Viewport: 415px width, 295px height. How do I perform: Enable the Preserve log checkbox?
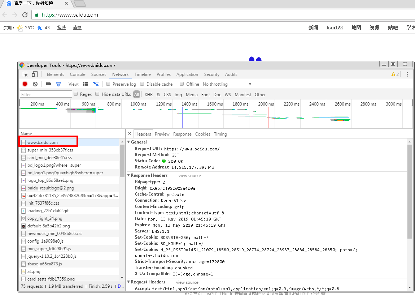(108, 84)
